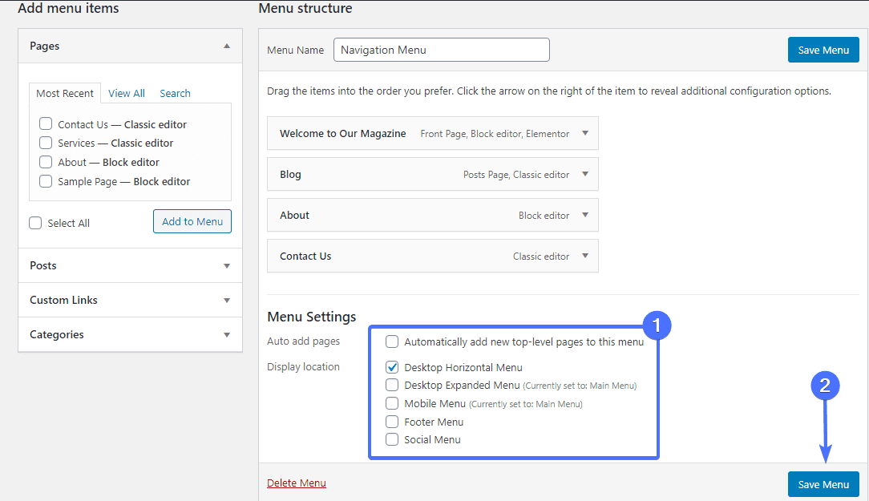Select the Blog menu item title
This screenshot has width=869, height=501.
point(290,174)
